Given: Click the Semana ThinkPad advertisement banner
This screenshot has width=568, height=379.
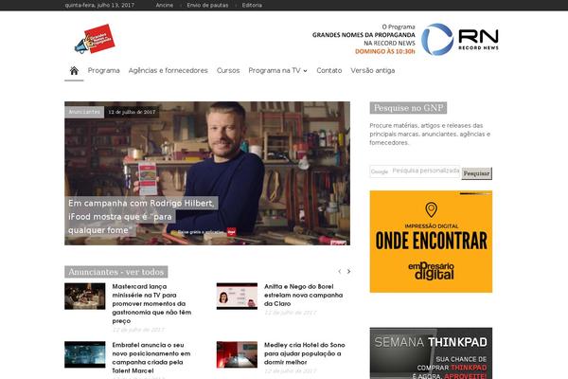Looking at the screenshot, I should 431,353.
